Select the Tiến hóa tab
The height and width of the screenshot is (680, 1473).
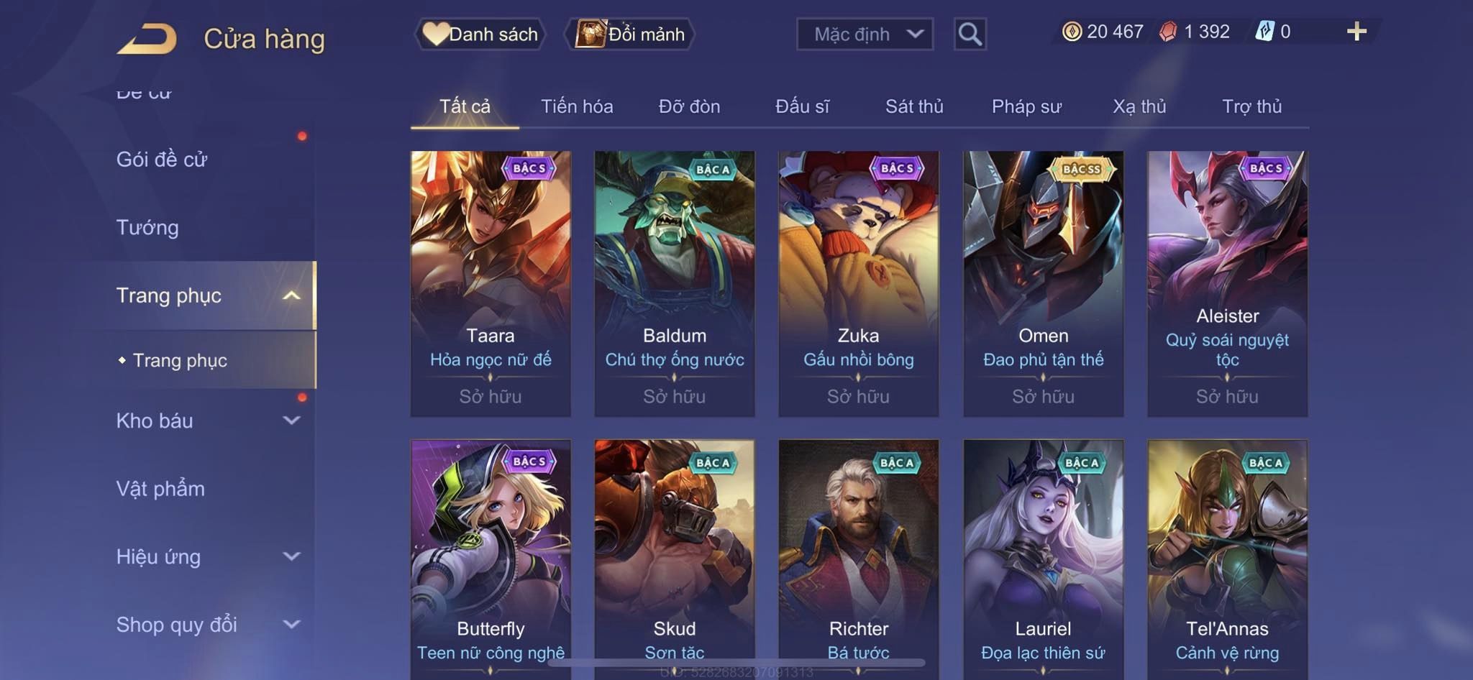coord(577,106)
